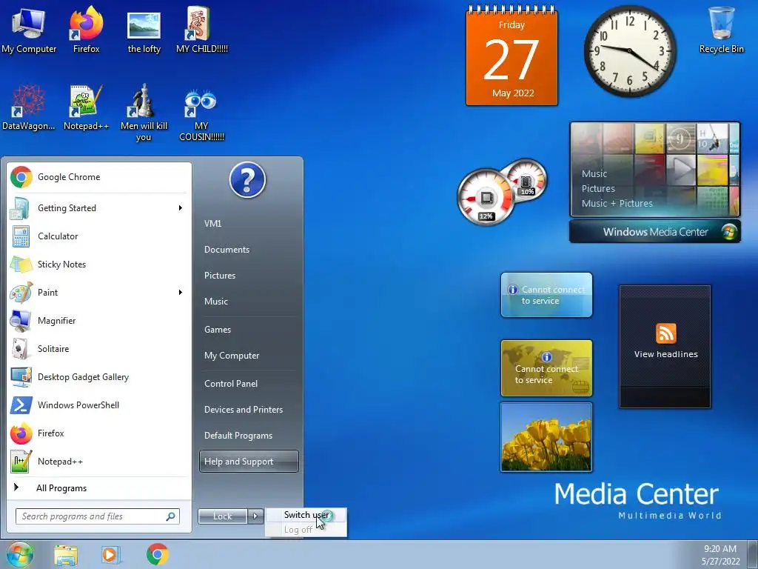Open My Computer desktop icon
The height and width of the screenshot is (569, 758).
click(x=29, y=30)
